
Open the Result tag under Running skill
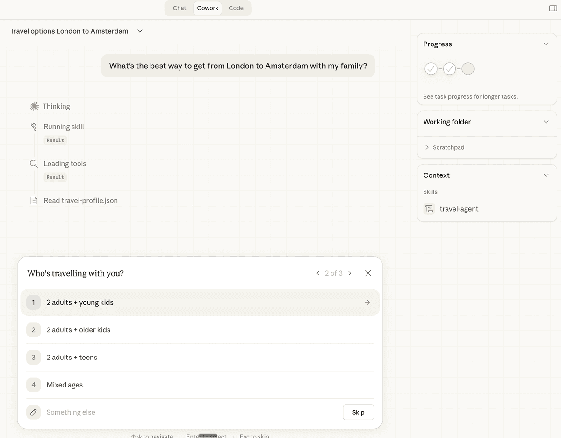pos(55,140)
